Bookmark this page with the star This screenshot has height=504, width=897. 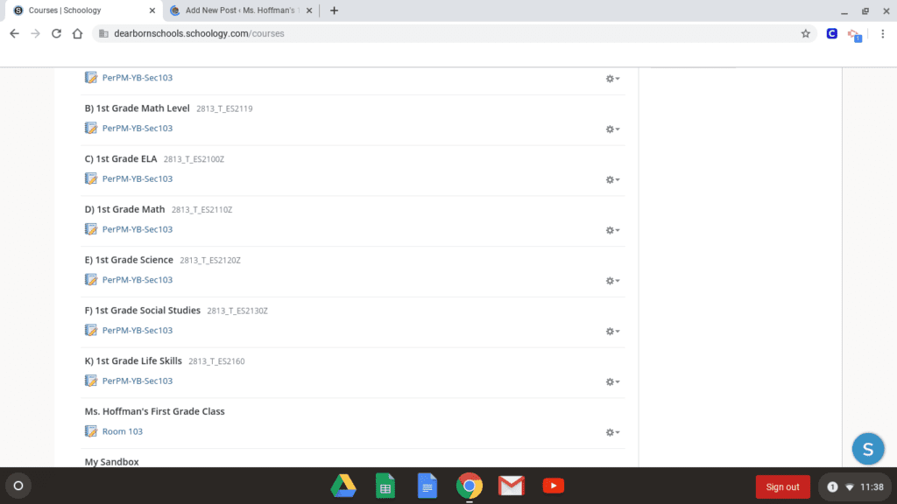[x=806, y=34]
